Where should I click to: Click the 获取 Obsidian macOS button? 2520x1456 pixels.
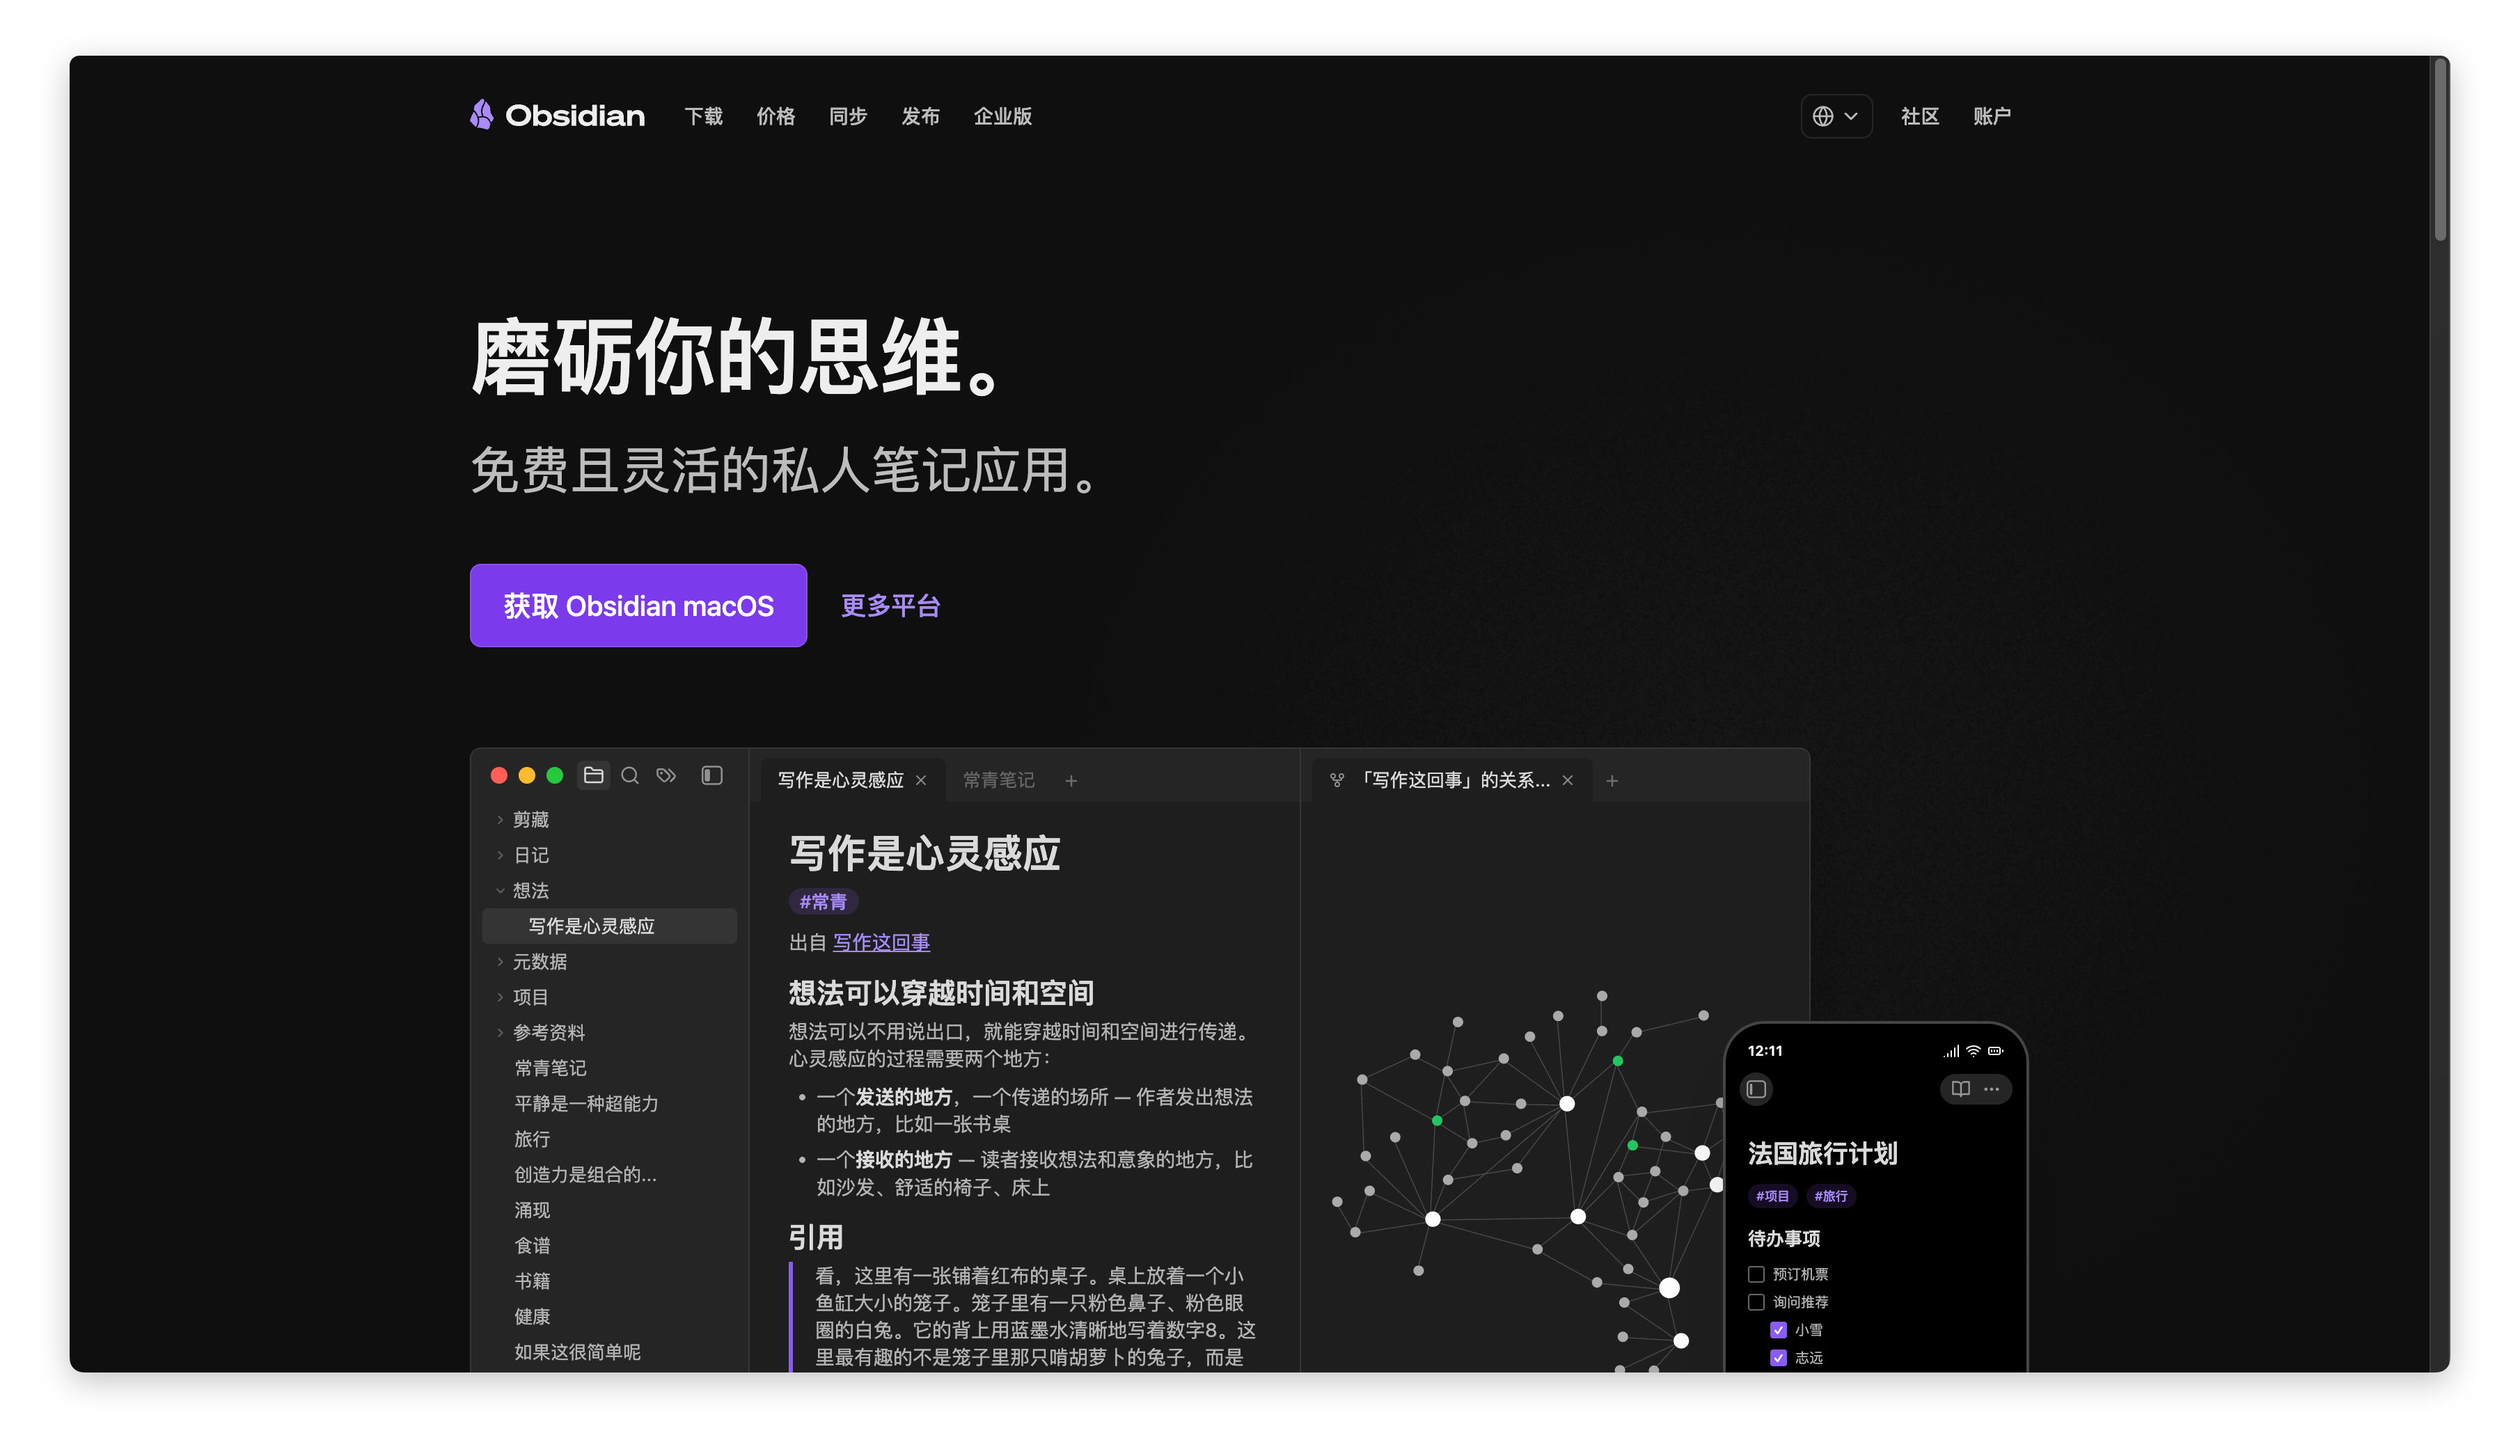point(638,605)
